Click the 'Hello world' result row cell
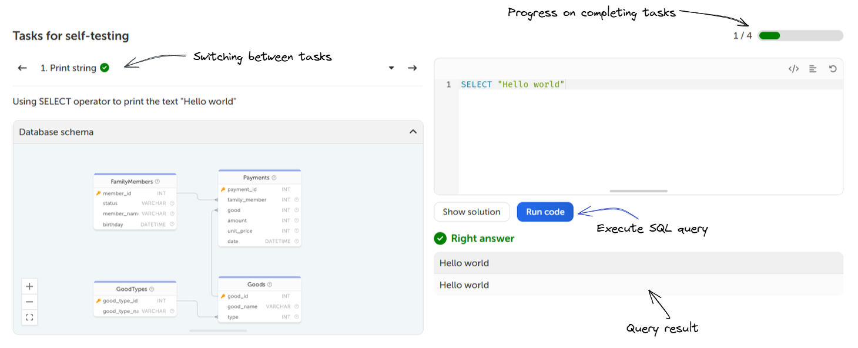Viewport: 858px width, 348px height. click(x=638, y=285)
